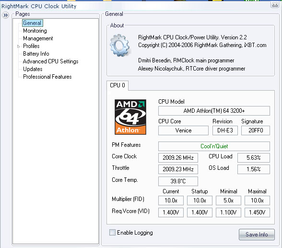This screenshot has width=282, height=248.
Task: Expand the Profiles tree node
Action: coord(18,47)
